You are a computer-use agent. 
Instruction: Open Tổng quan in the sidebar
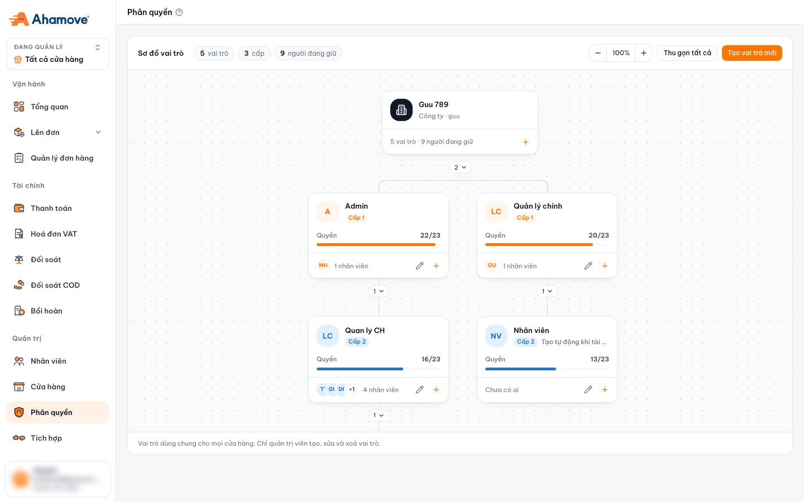click(58, 107)
